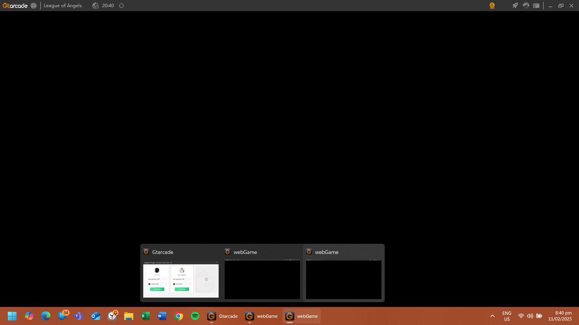The image size is (579, 325).
Task: Select the rightmost webGame preview thumbnail
Action: (x=343, y=279)
